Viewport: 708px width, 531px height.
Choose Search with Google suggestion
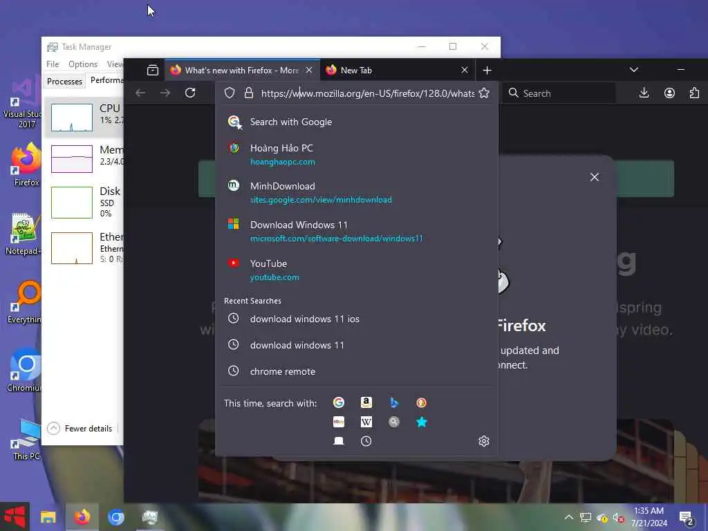357,122
